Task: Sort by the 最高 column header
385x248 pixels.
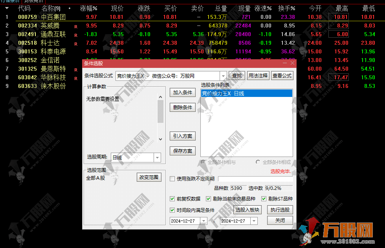Action: pyautogui.click(x=342, y=9)
